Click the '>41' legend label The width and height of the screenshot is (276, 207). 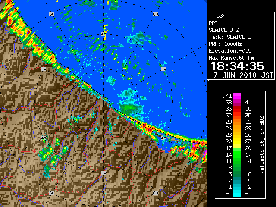(227, 96)
